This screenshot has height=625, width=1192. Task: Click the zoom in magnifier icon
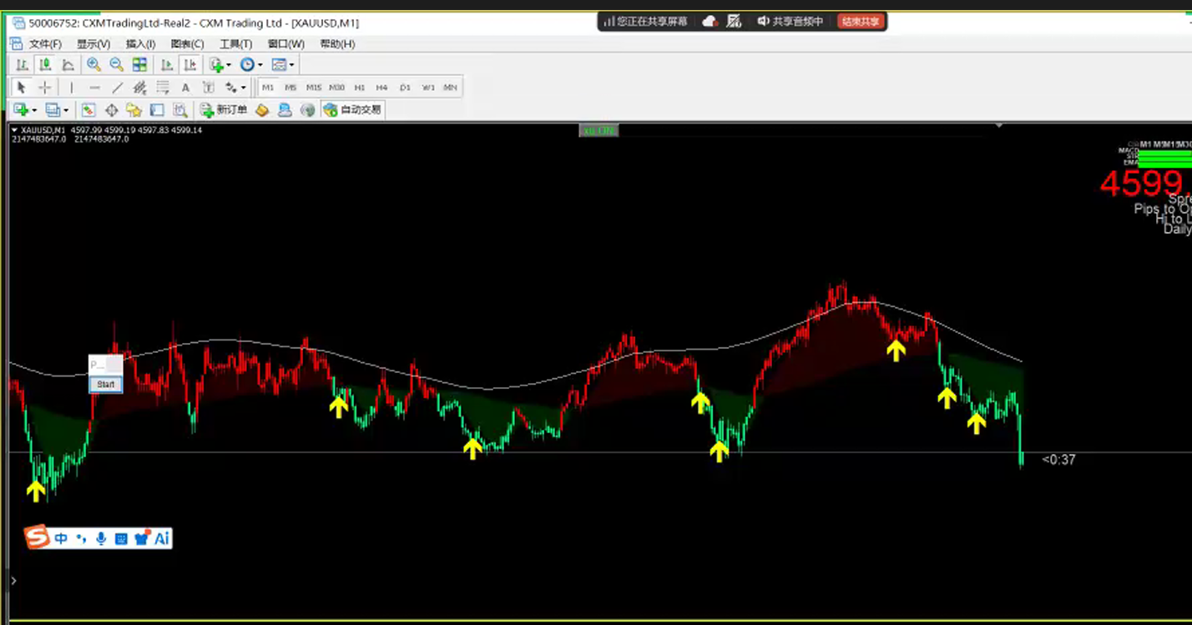(93, 65)
